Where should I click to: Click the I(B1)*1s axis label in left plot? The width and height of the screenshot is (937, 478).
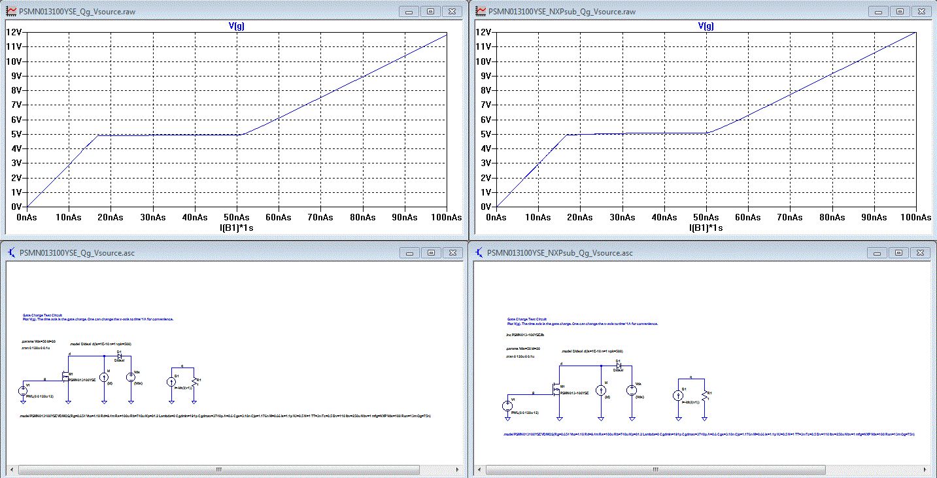click(235, 228)
